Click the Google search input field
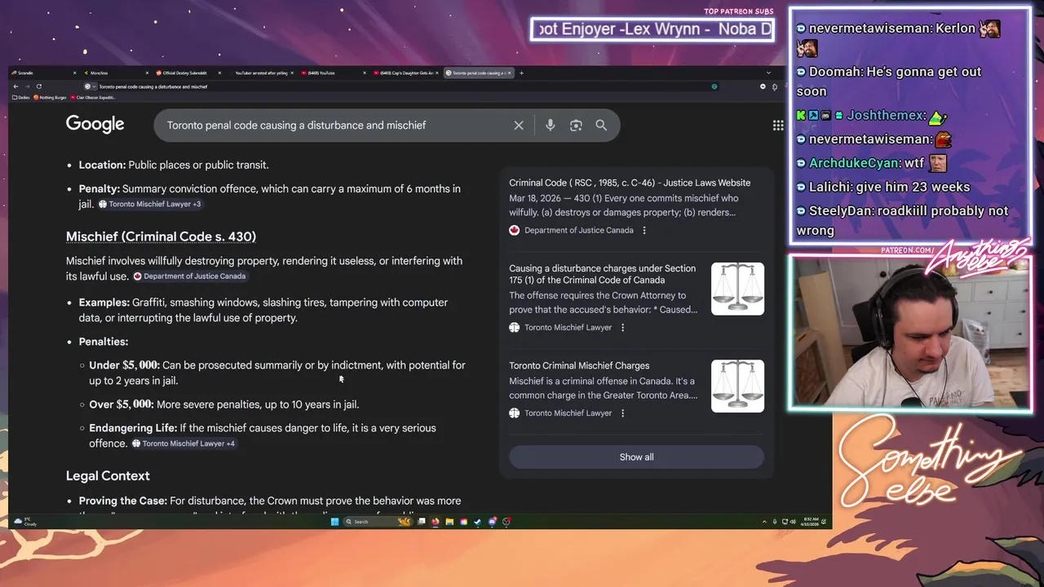The image size is (1044, 587). [334, 126]
